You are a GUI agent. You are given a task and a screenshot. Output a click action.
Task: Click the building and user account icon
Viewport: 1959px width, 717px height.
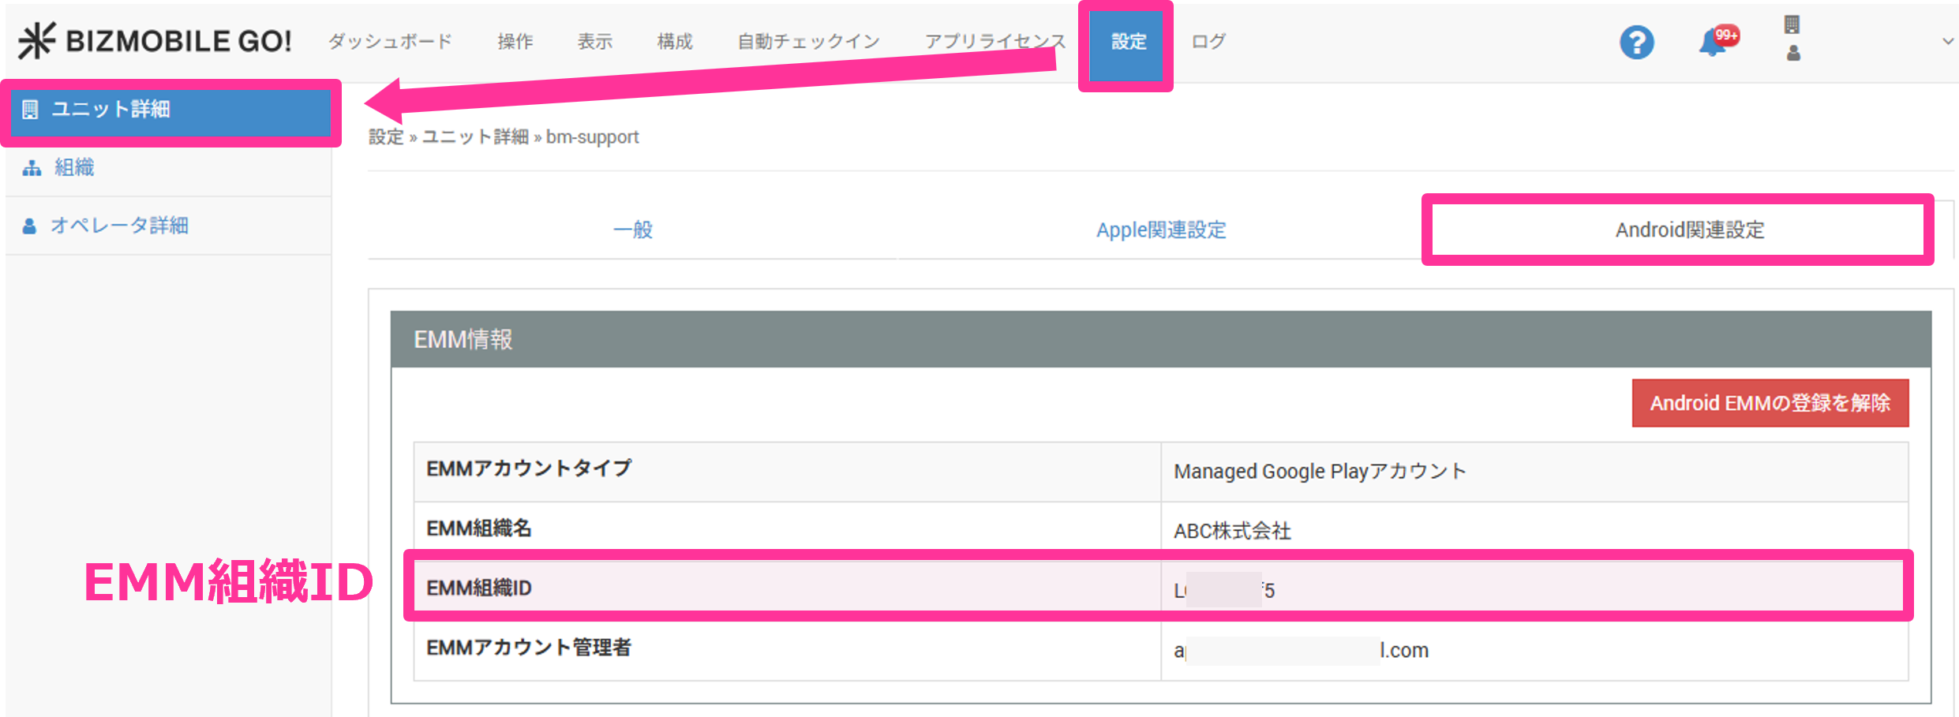pyautogui.click(x=1792, y=39)
